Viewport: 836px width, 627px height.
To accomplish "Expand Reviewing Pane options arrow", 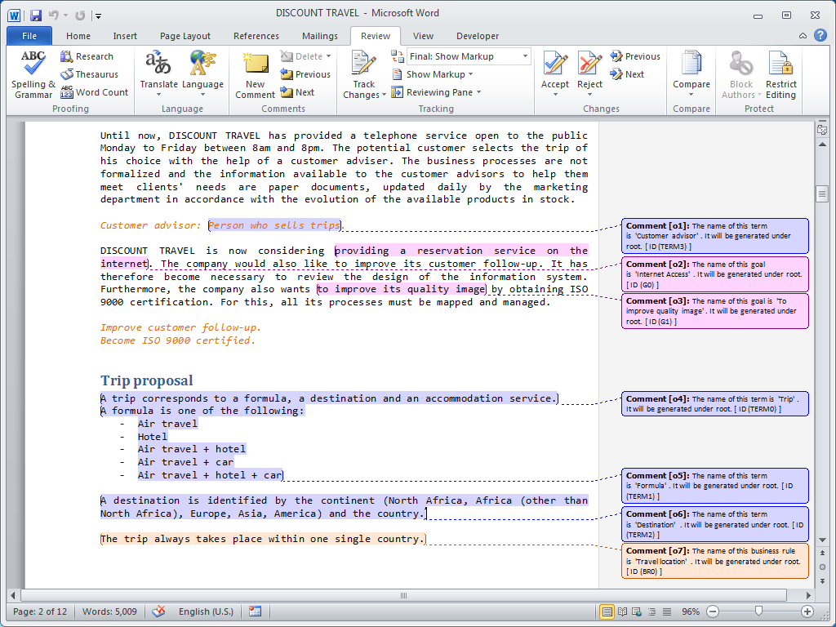I will click(x=478, y=92).
